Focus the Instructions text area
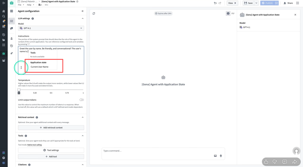Screen dimensions: 303x167 (x=51, y=60)
